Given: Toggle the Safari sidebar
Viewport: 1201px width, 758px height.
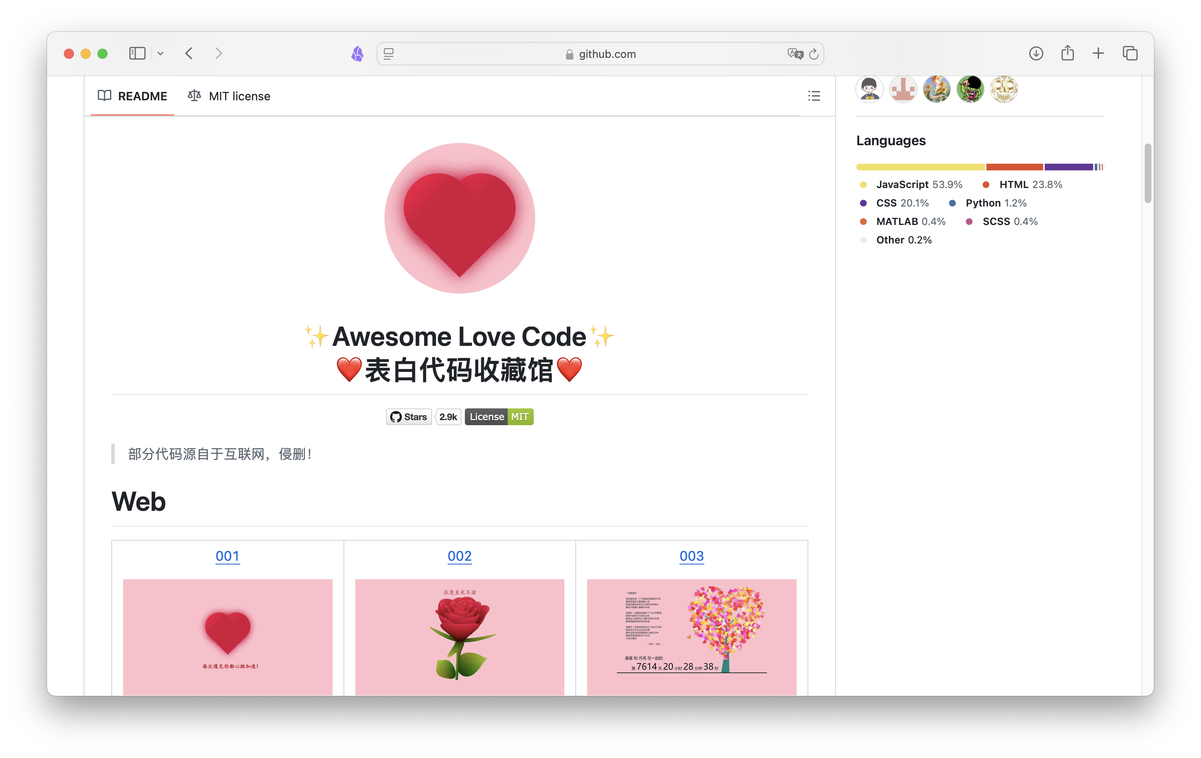Looking at the screenshot, I should [x=137, y=53].
